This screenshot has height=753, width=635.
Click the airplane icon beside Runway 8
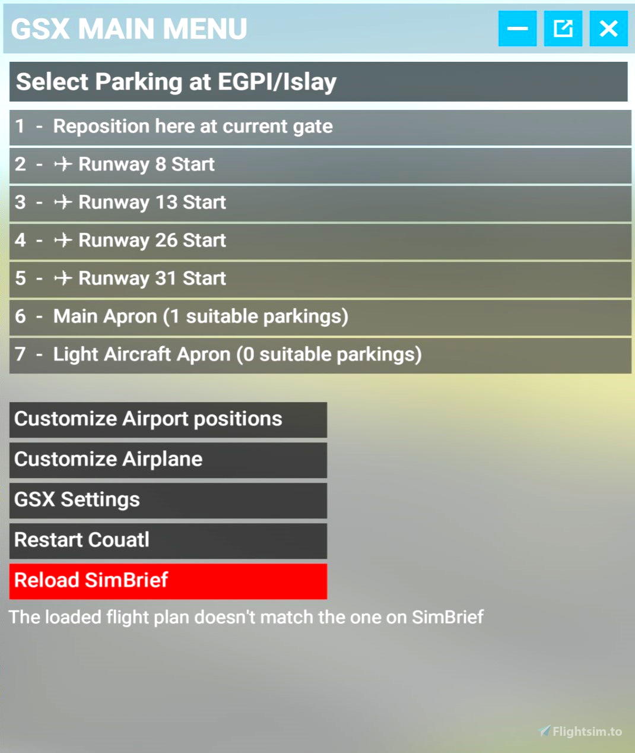click(x=63, y=164)
